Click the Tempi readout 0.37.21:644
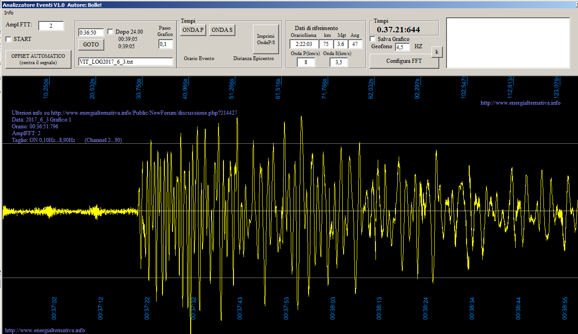The image size is (578, 334). point(399,30)
